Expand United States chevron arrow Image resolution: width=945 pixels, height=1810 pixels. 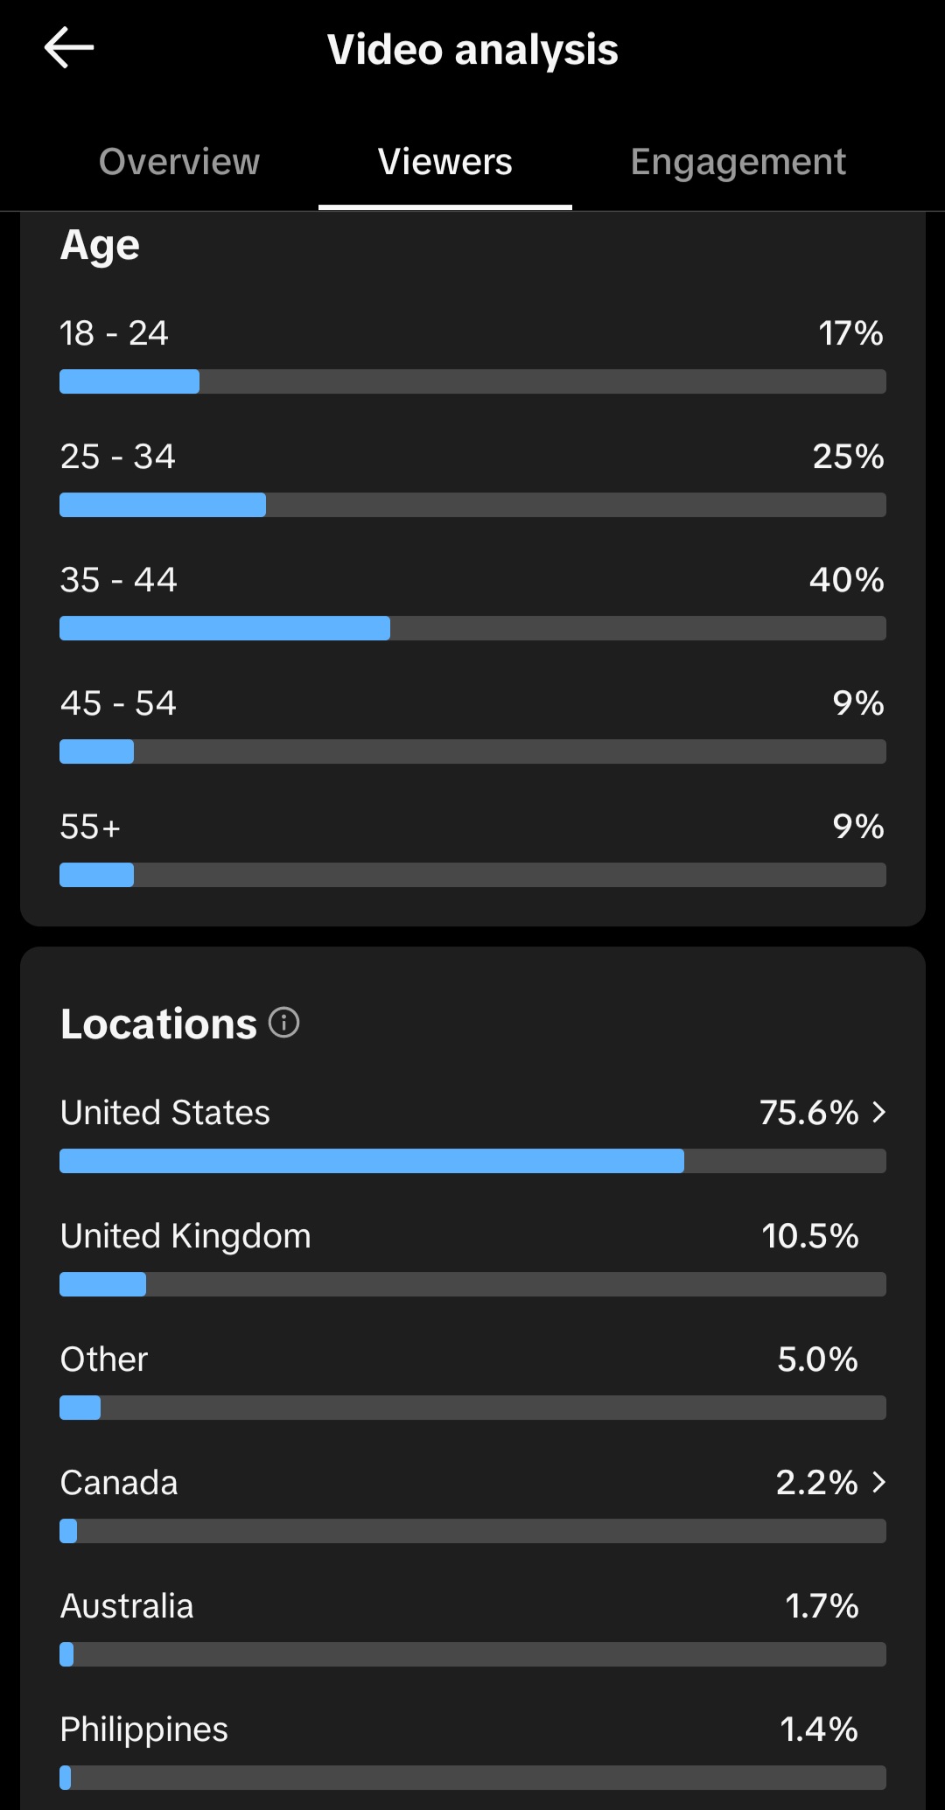pos(879,1112)
